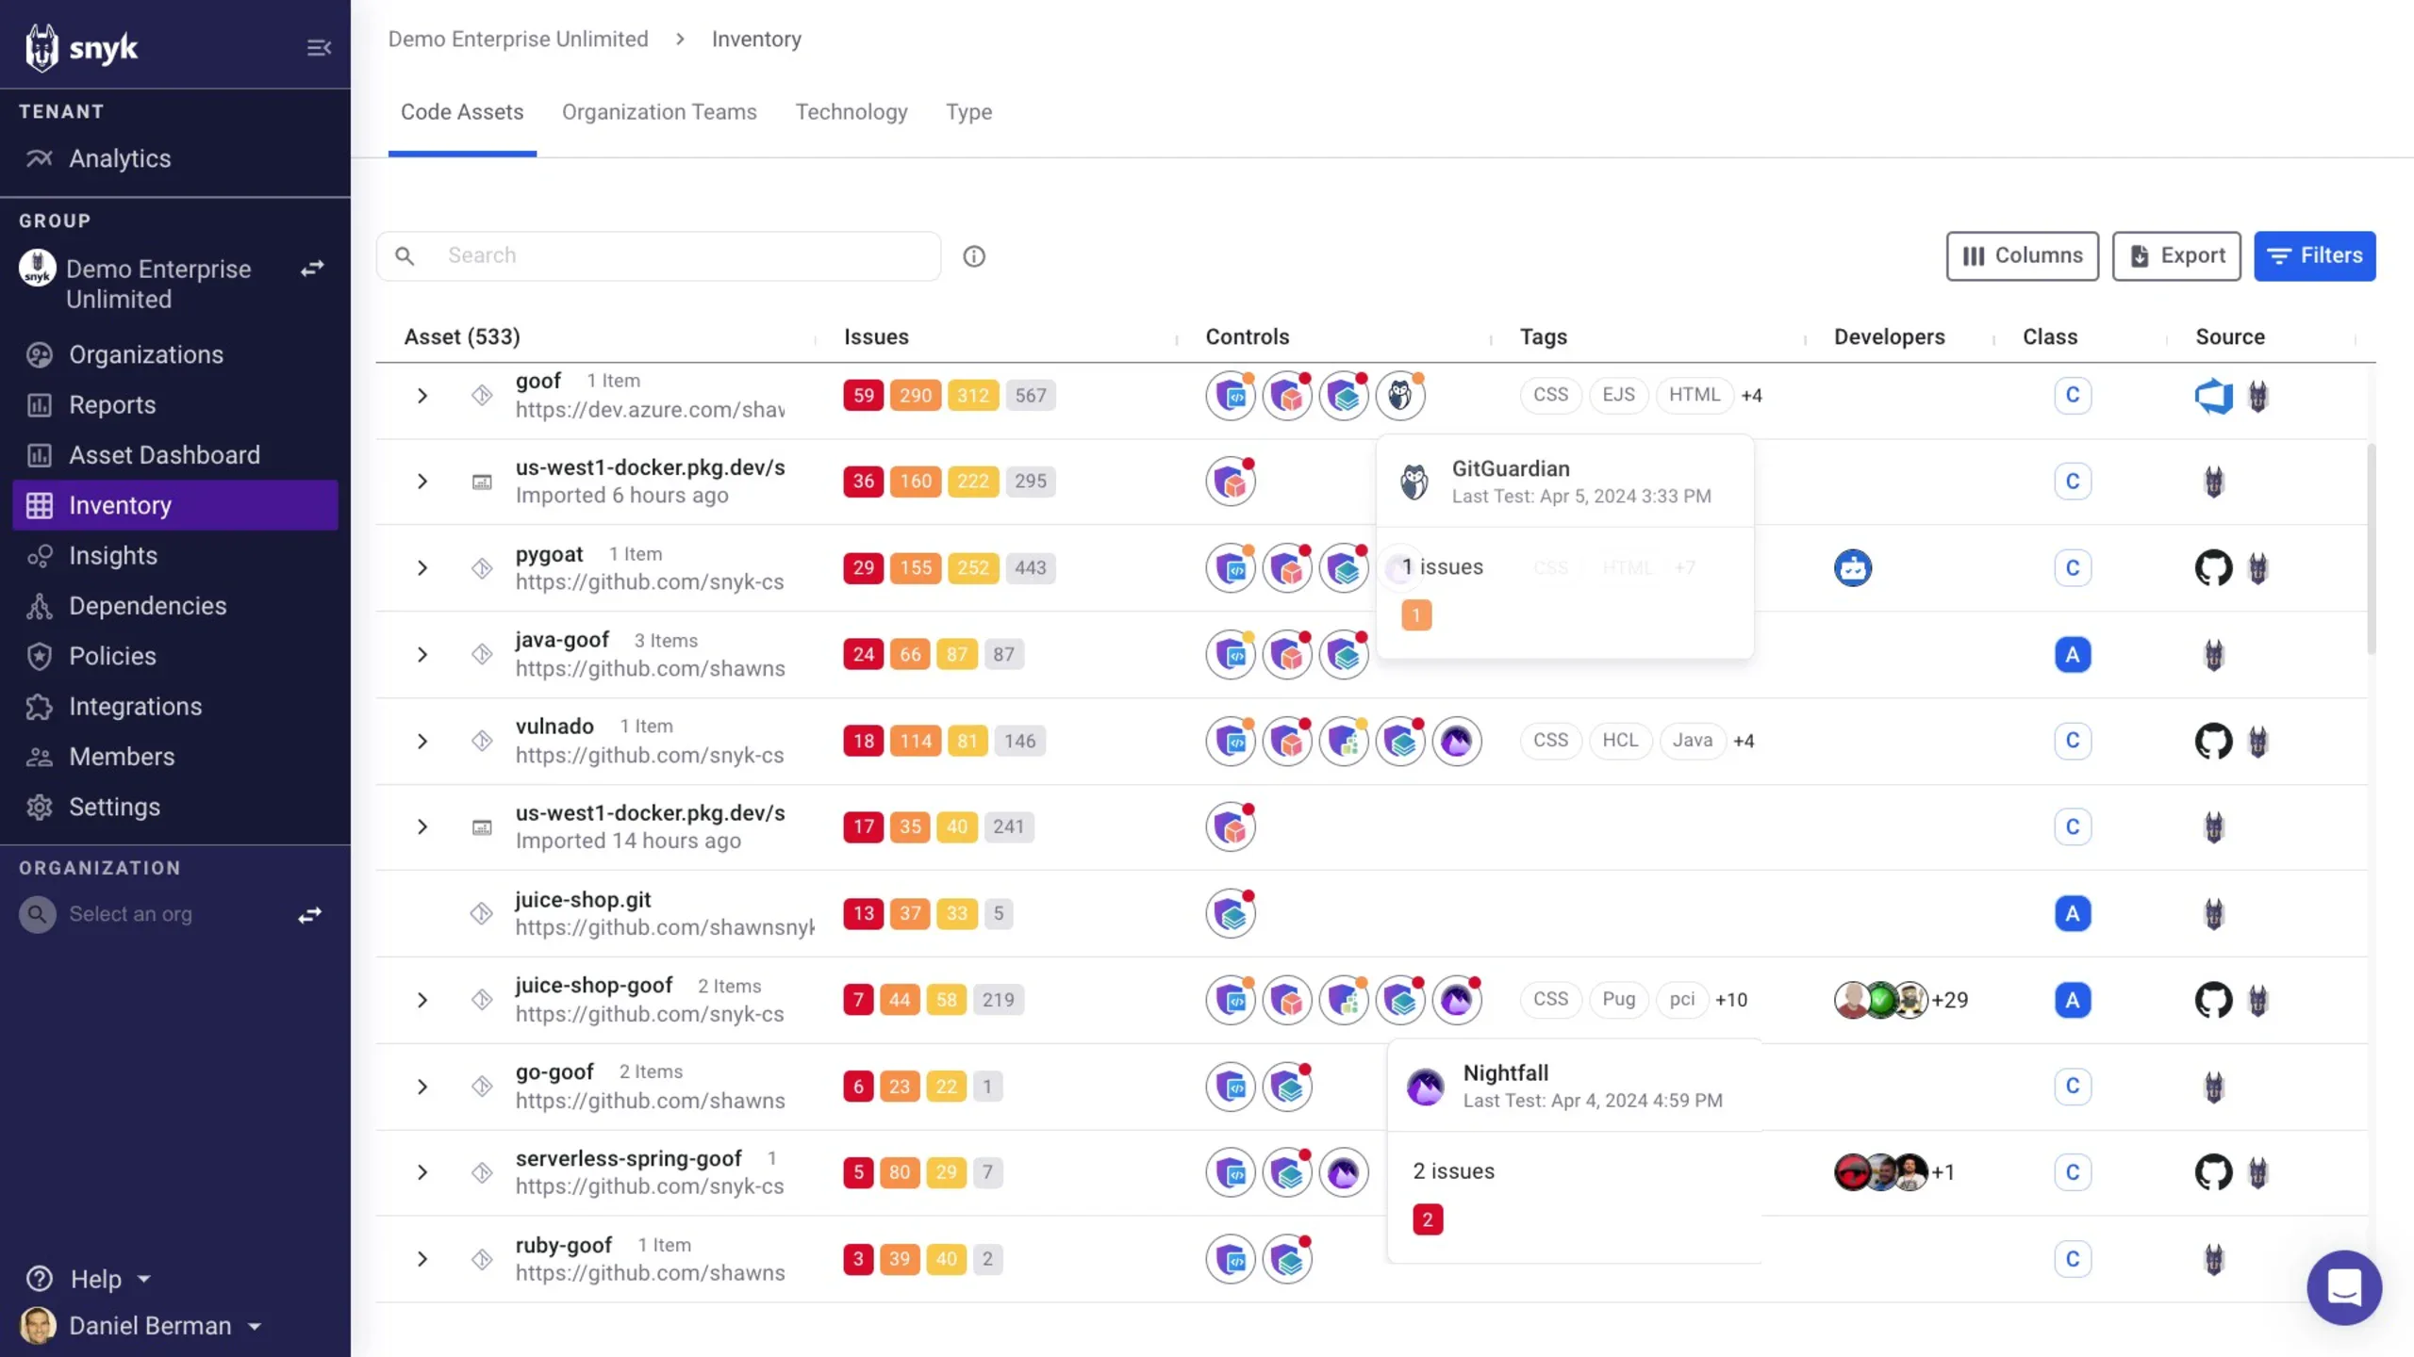
Task: Switch to the Code Assets tab
Action: pyautogui.click(x=462, y=112)
